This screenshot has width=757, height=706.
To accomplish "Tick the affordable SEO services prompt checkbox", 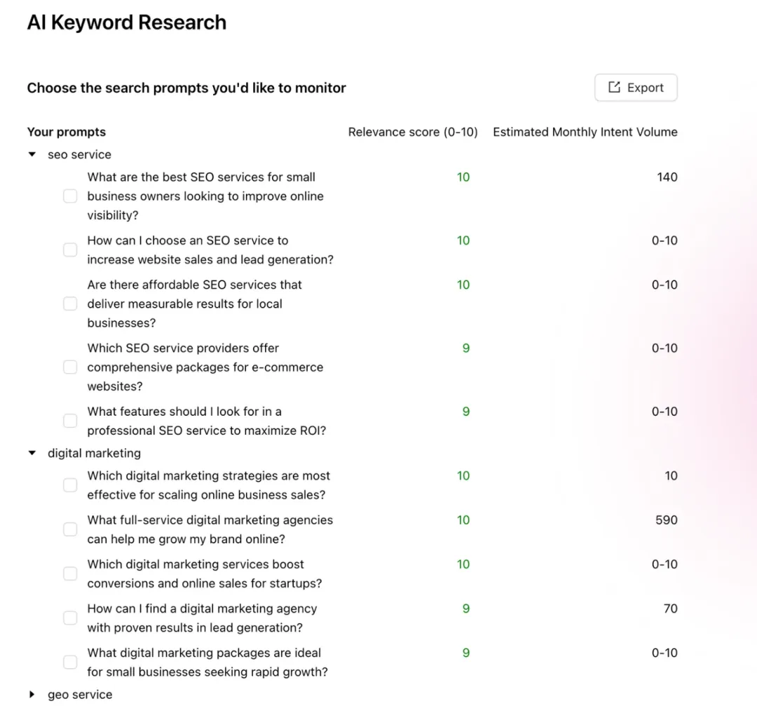I will point(70,304).
